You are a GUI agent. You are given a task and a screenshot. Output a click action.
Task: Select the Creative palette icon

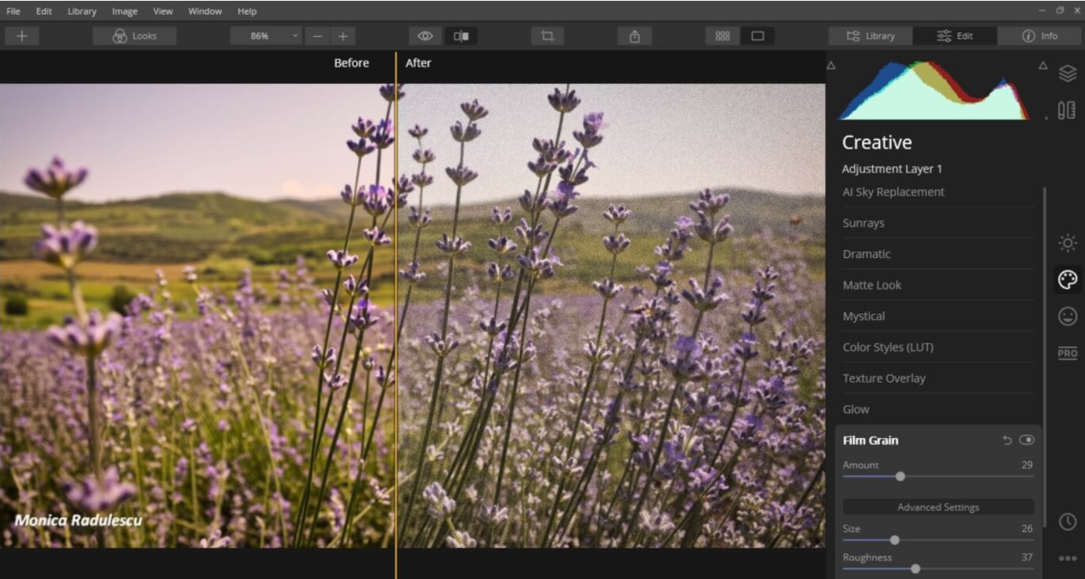pos(1067,279)
